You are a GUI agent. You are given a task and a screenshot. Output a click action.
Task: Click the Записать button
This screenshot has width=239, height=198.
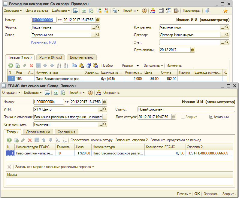(211, 194)
